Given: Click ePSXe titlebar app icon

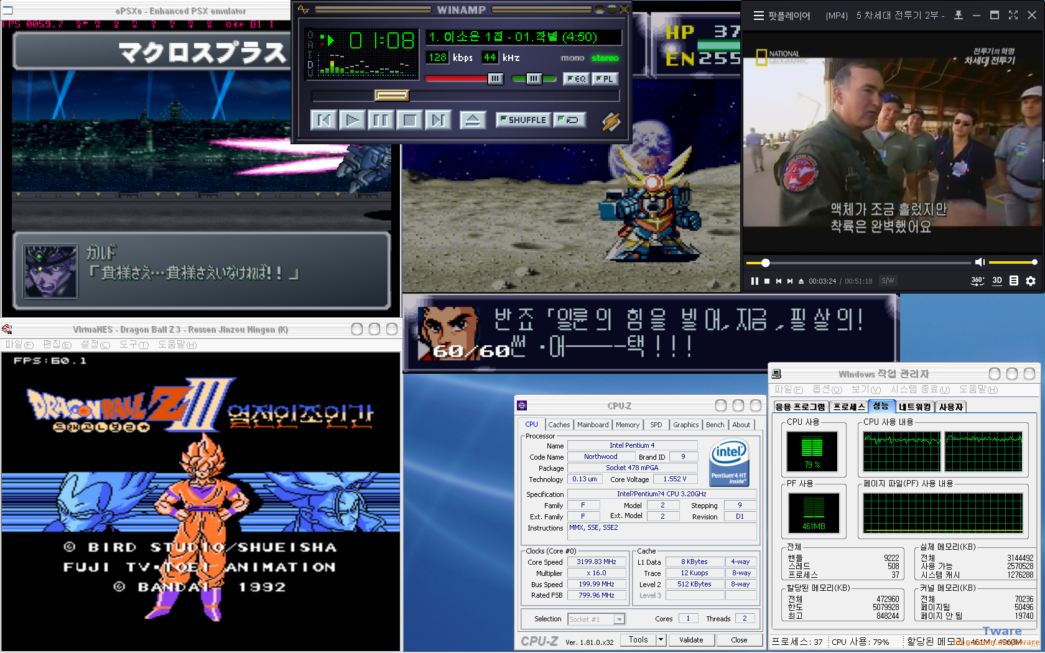Looking at the screenshot, I should coord(7,10).
